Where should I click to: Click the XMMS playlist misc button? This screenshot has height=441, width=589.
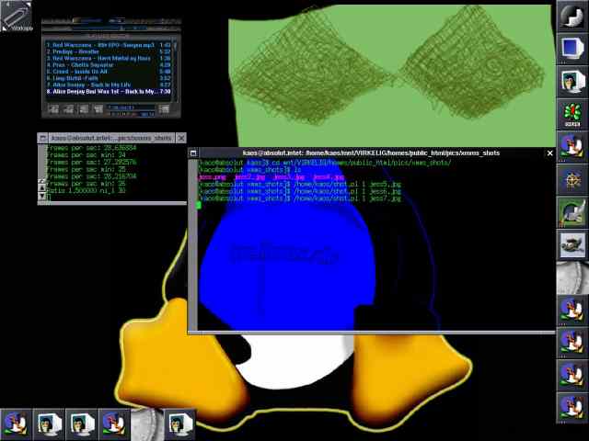tap(98, 109)
